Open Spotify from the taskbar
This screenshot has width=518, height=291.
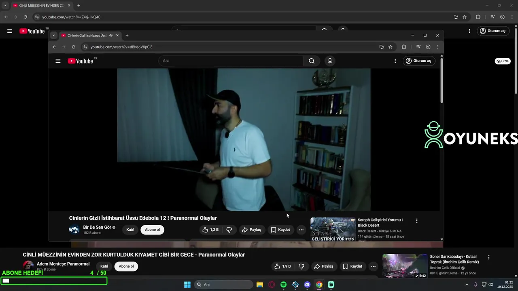point(284,285)
